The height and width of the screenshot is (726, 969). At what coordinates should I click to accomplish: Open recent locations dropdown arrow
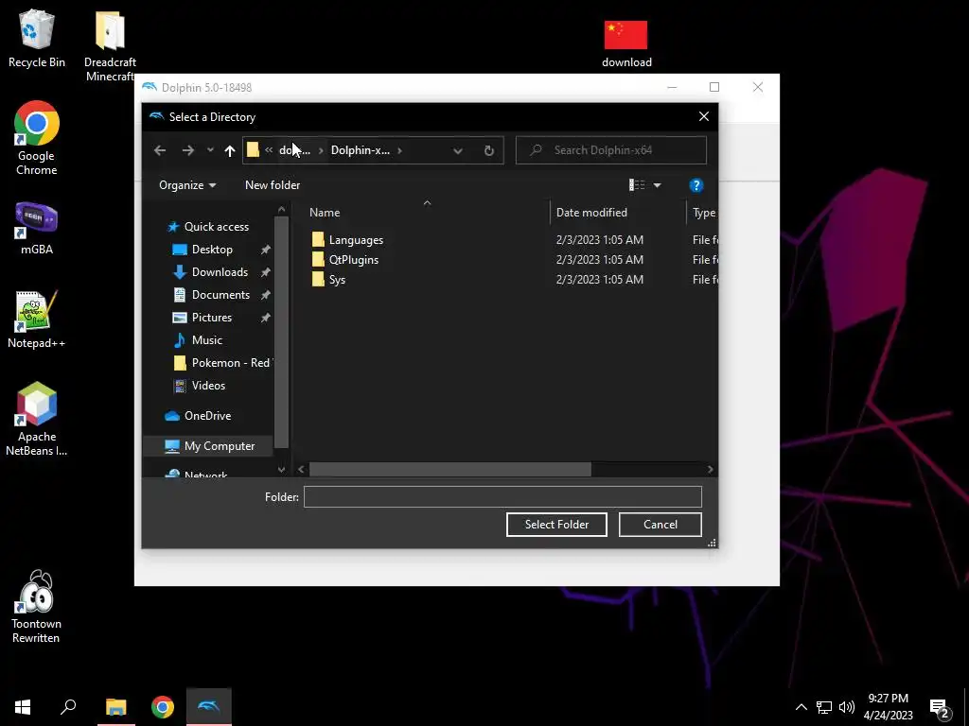(x=210, y=150)
